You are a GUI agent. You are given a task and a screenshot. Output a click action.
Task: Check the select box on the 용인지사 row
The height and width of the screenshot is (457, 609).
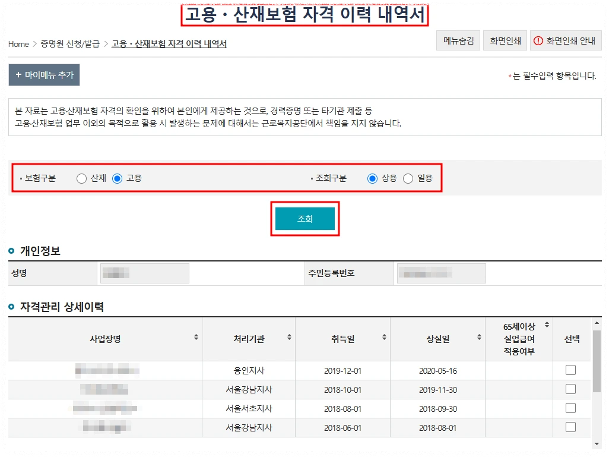point(570,369)
